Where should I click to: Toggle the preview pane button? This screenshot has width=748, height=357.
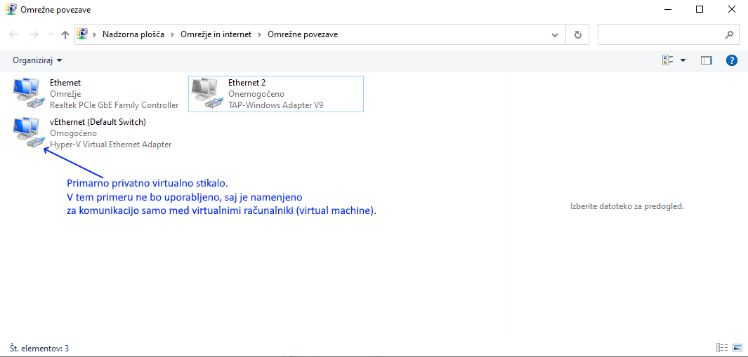(x=706, y=60)
